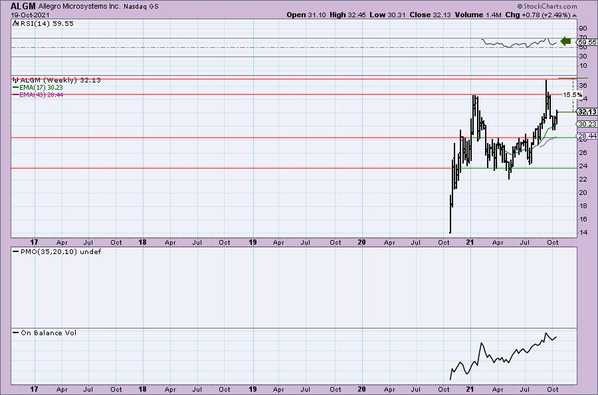Click the up triangle after Chg value
This screenshot has height=395, width=598.
(x=575, y=15)
